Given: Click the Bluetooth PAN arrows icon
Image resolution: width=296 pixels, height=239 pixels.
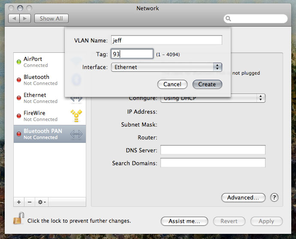Looking at the screenshot, I should [x=76, y=134].
